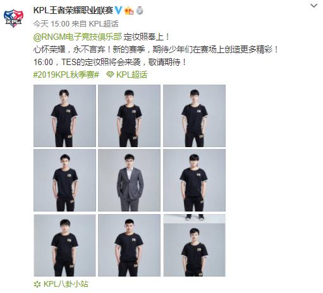Open the bottom-left player photo thumbnail
The image size is (323, 293).
64,246
